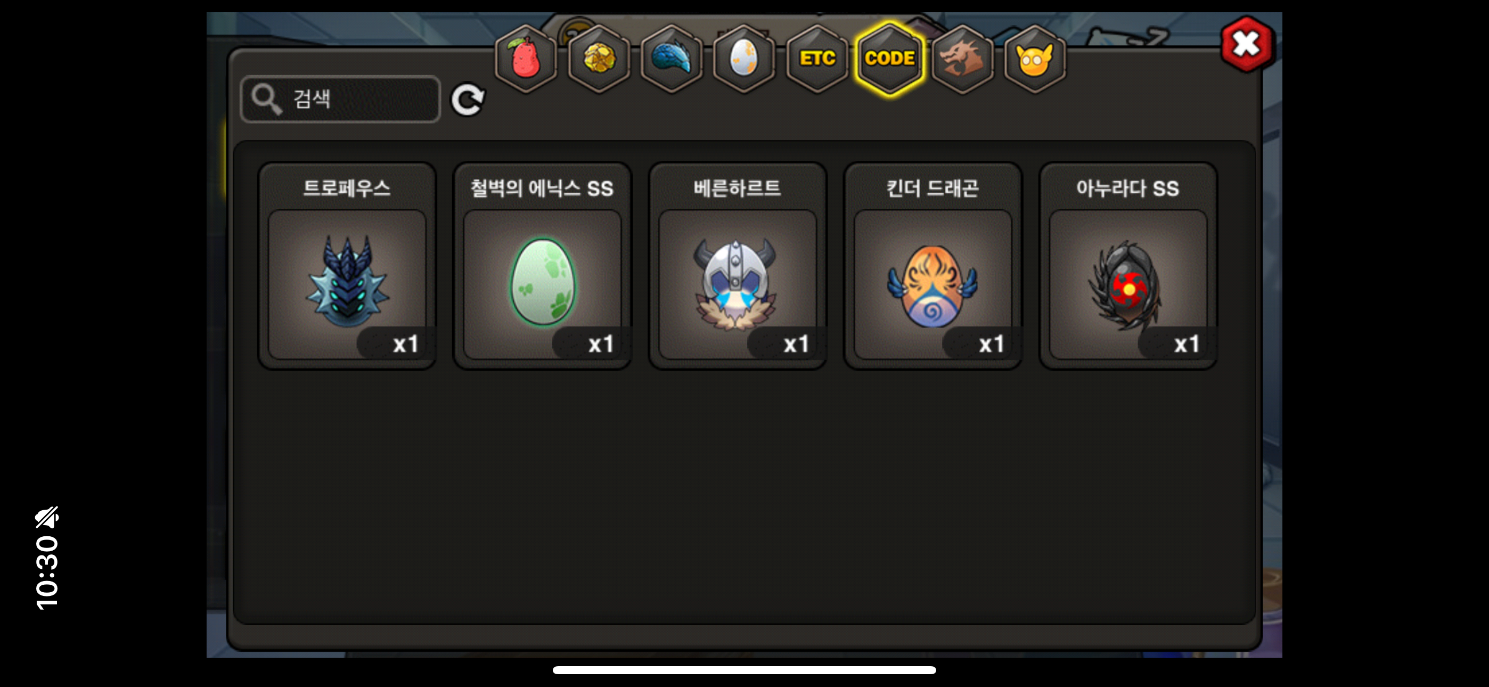Switch to the spotted egg category

(x=744, y=59)
